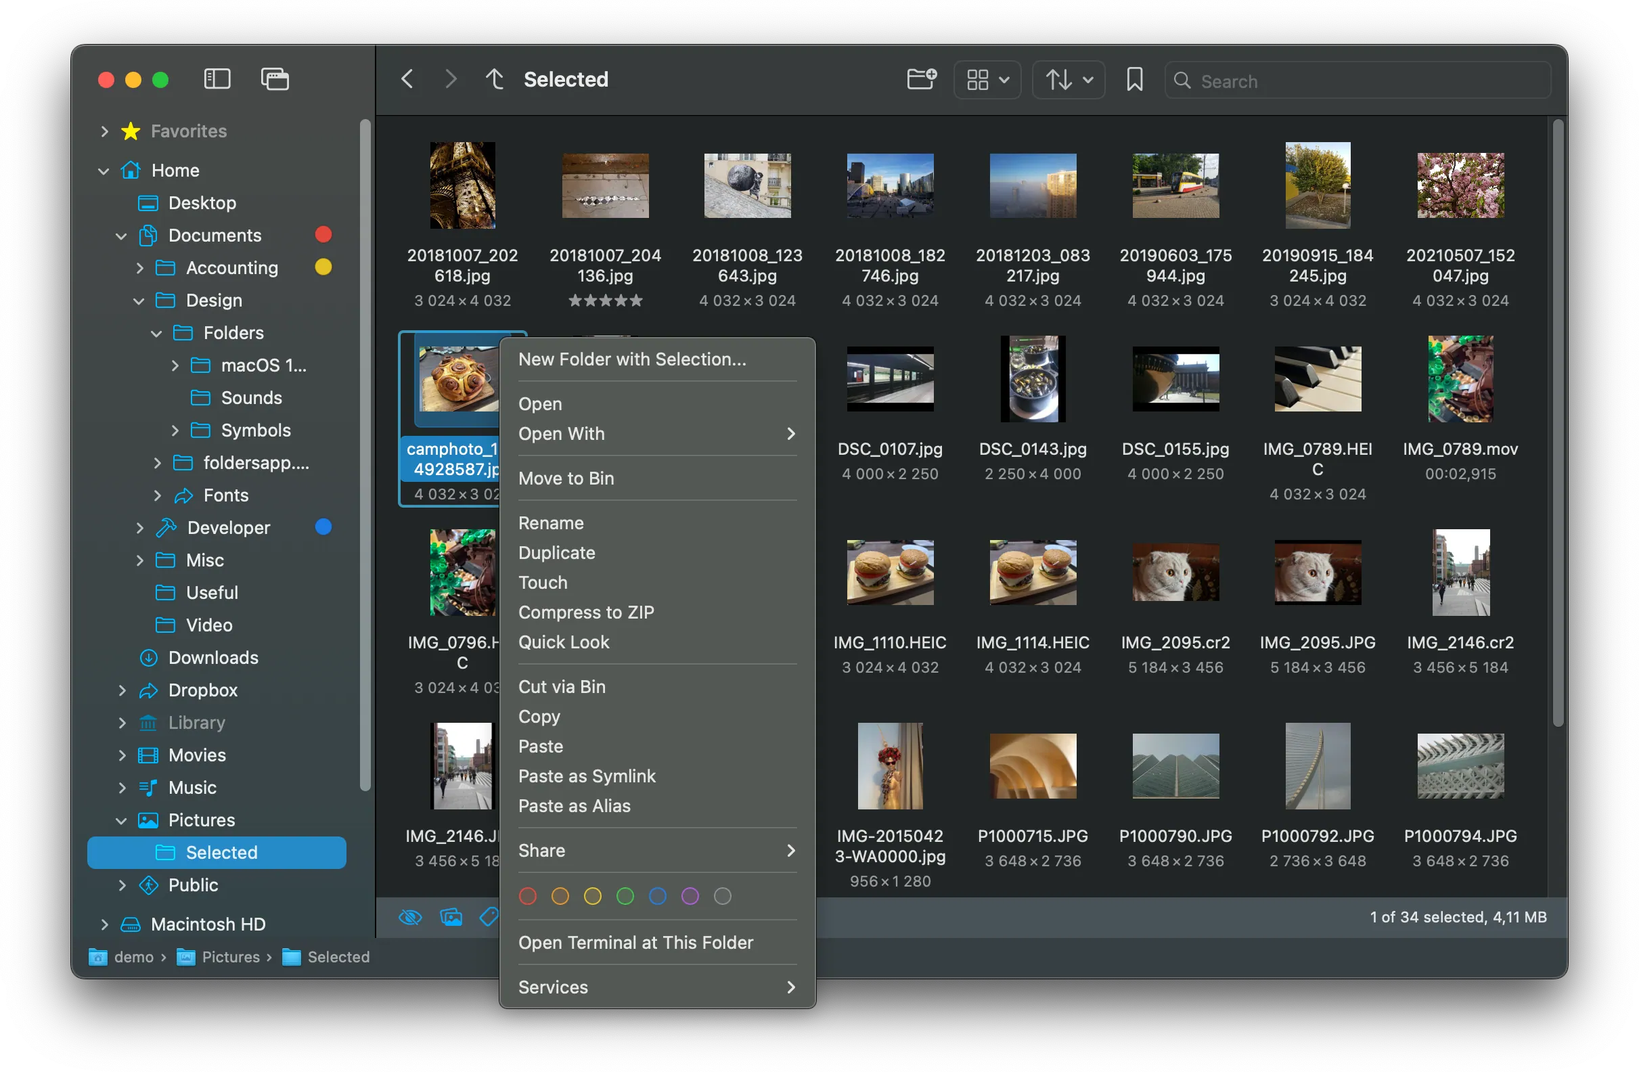Open the sort order dropdown

coord(1068,80)
